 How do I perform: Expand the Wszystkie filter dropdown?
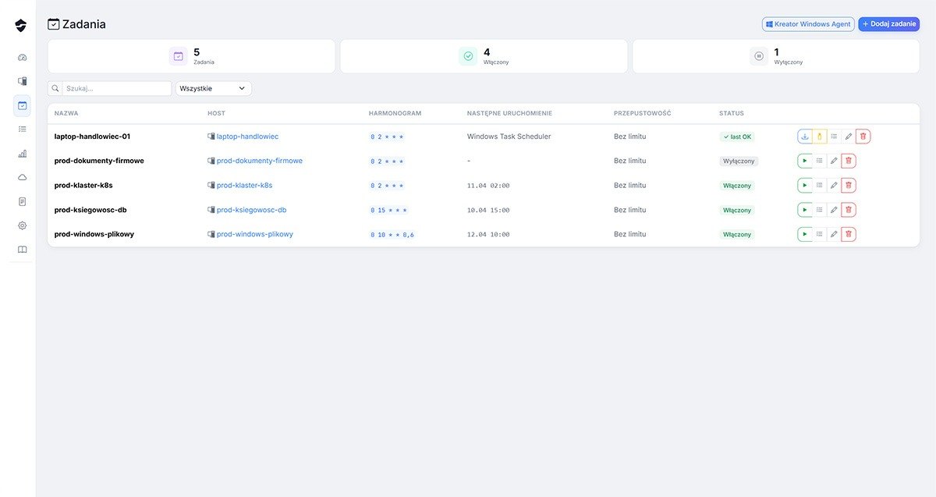[x=213, y=89]
